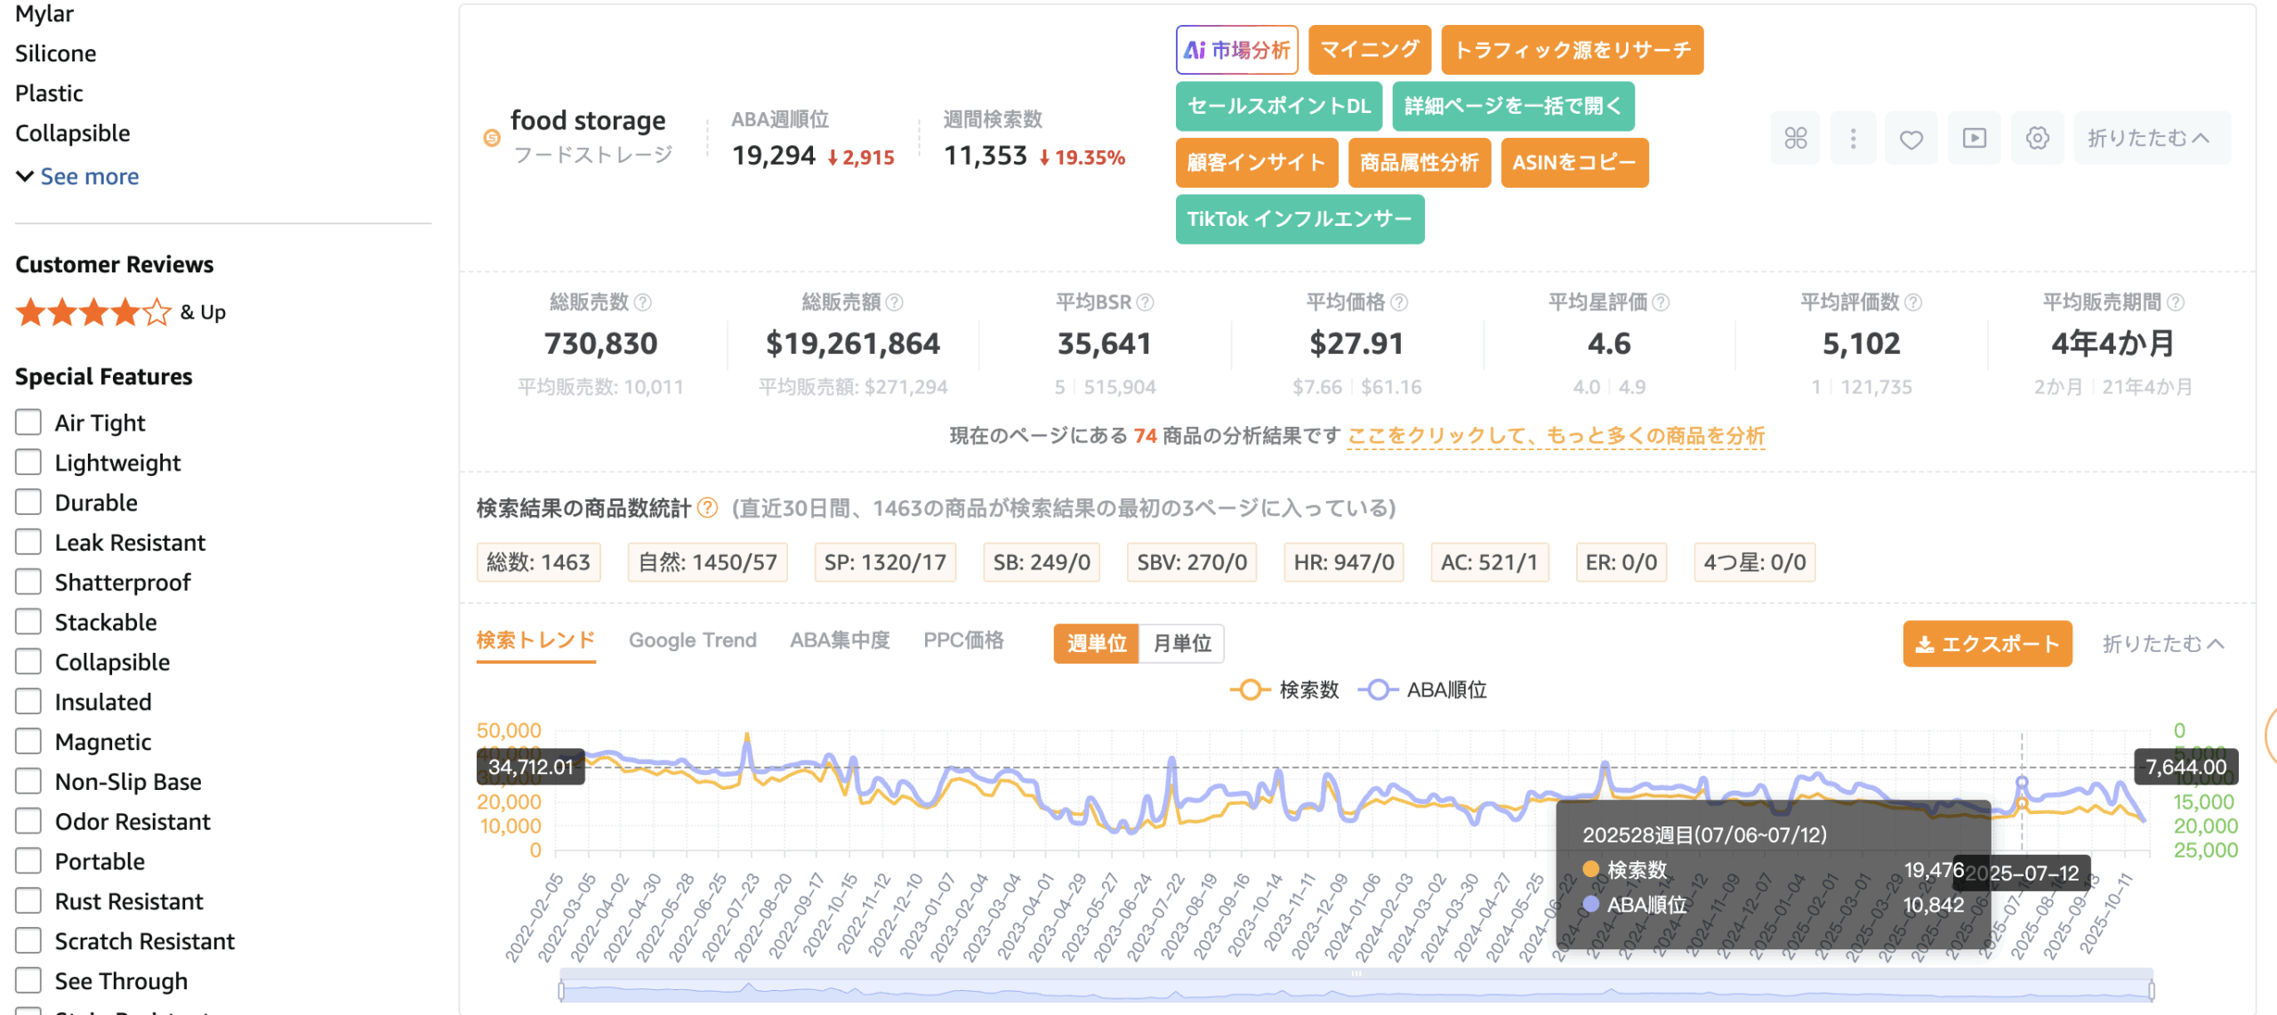Switch to the Google Trend tab
Viewport: 2277px width, 1015px height.
[x=692, y=640]
